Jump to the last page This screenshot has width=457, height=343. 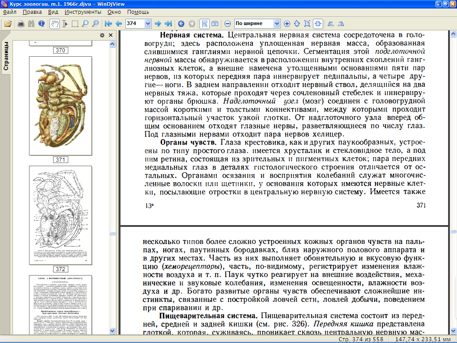pyautogui.click(x=168, y=24)
